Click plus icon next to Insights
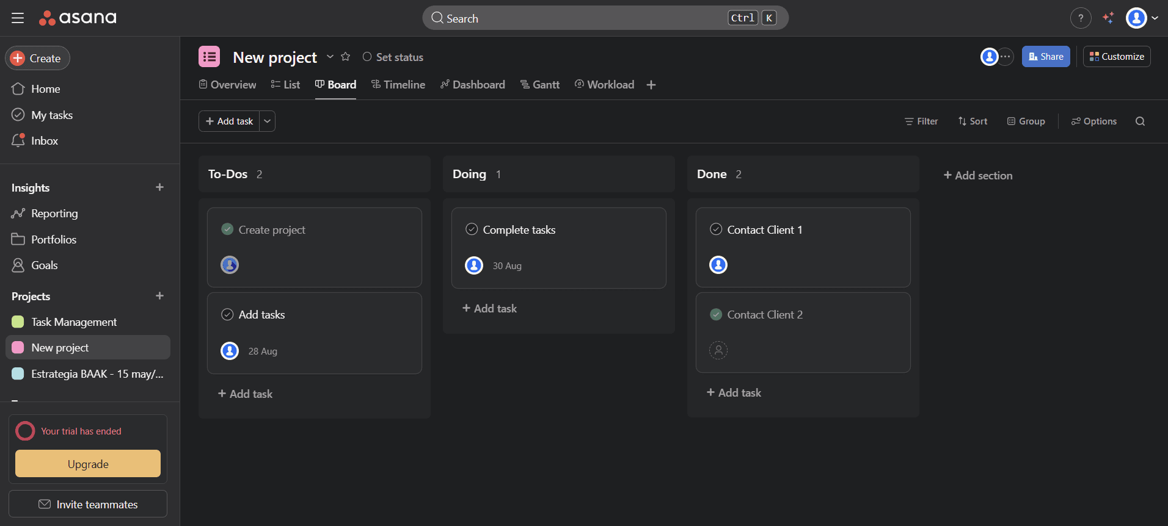This screenshot has width=1168, height=526. pyautogui.click(x=159, y=187)
